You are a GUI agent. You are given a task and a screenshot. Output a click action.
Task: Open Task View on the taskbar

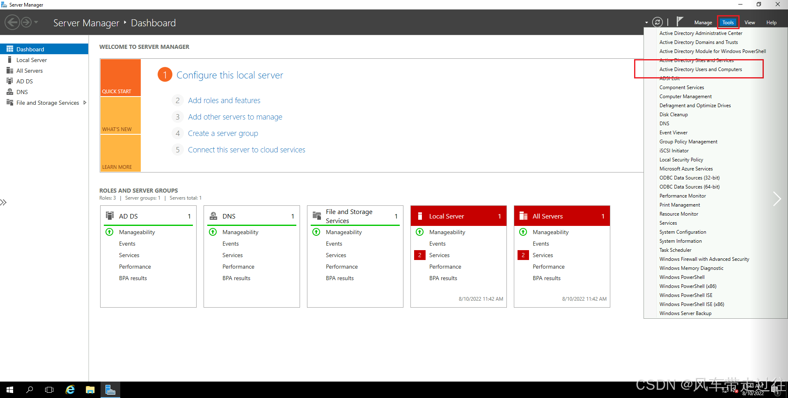[49, 390]
